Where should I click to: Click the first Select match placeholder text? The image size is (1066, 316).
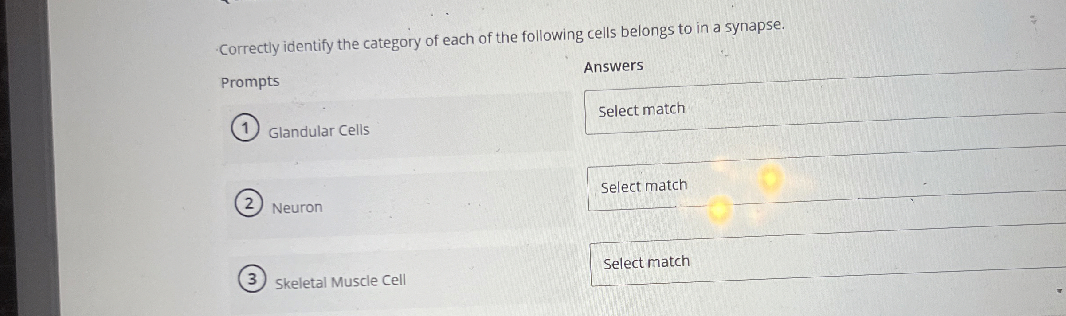click(641, 109)
